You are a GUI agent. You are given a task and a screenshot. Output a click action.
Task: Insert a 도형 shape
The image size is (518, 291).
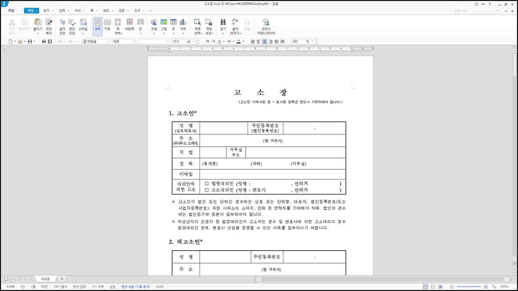point(154,27)
